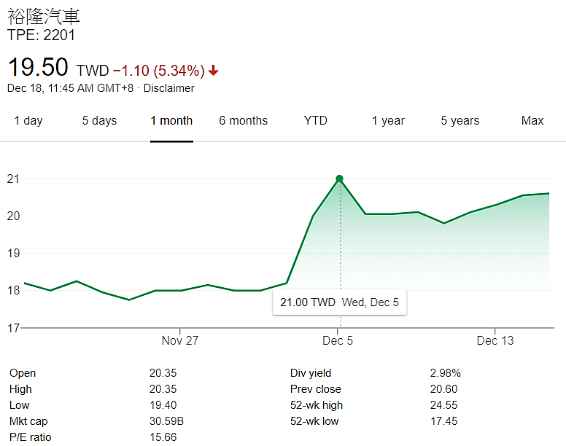
Task: Click the 17 y-axis label
Action: point(13,328)
